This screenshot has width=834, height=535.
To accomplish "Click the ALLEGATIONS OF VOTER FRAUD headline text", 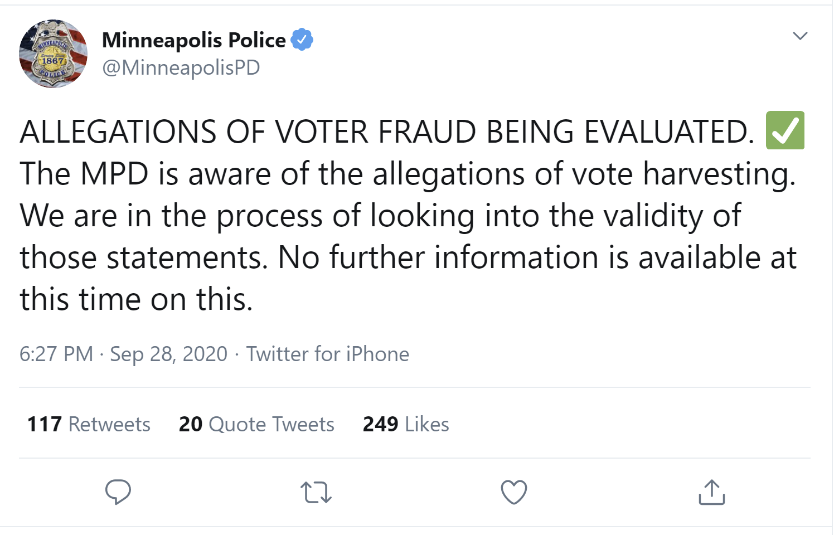I will [387, 132].
